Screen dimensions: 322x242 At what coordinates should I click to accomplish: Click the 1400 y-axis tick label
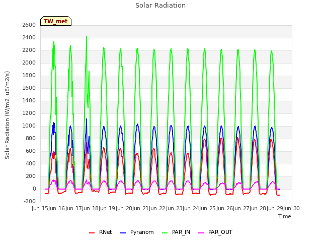click(29, 100)
